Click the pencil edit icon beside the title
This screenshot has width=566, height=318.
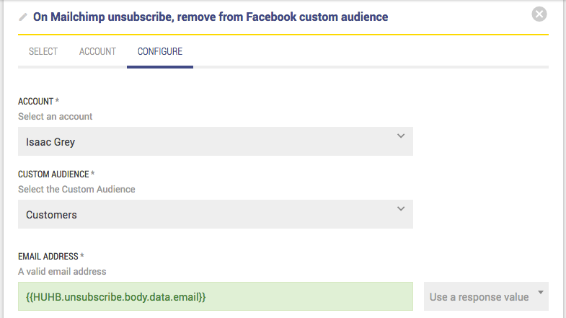[x=23, y=17]
